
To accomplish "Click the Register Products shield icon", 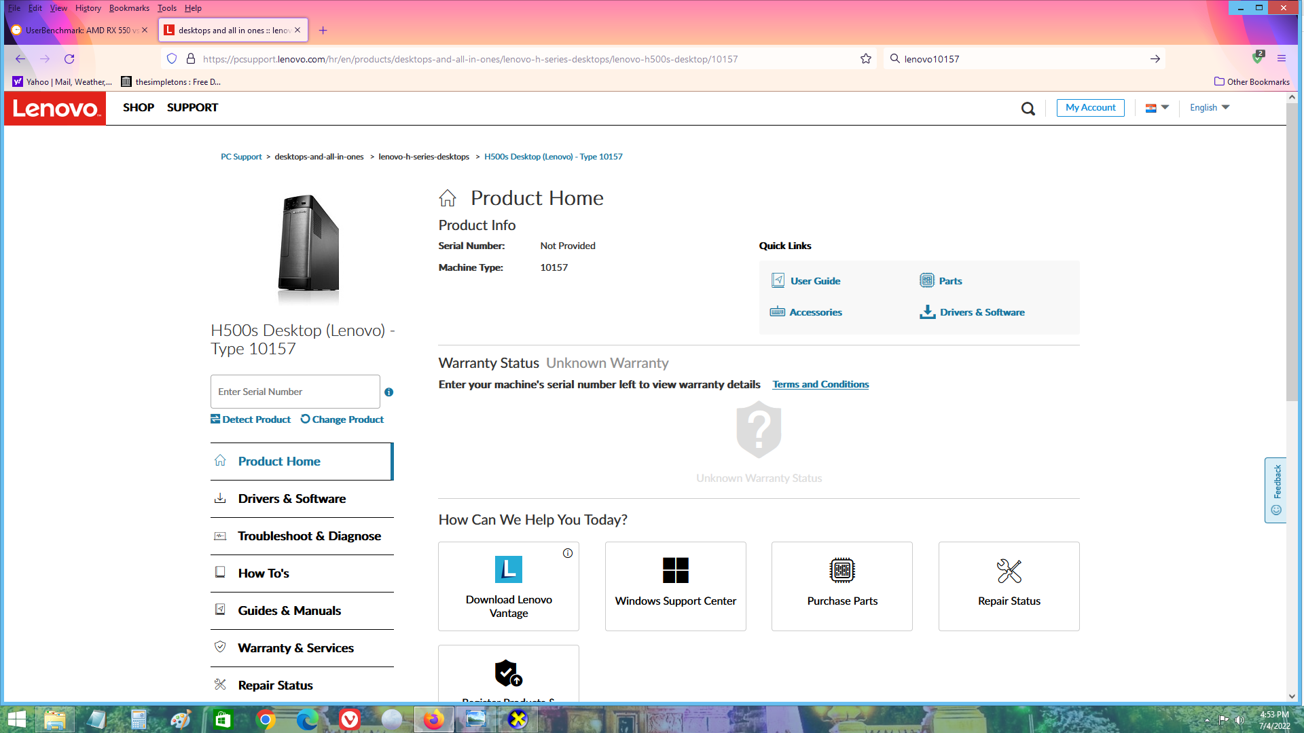I will [508, 673].
